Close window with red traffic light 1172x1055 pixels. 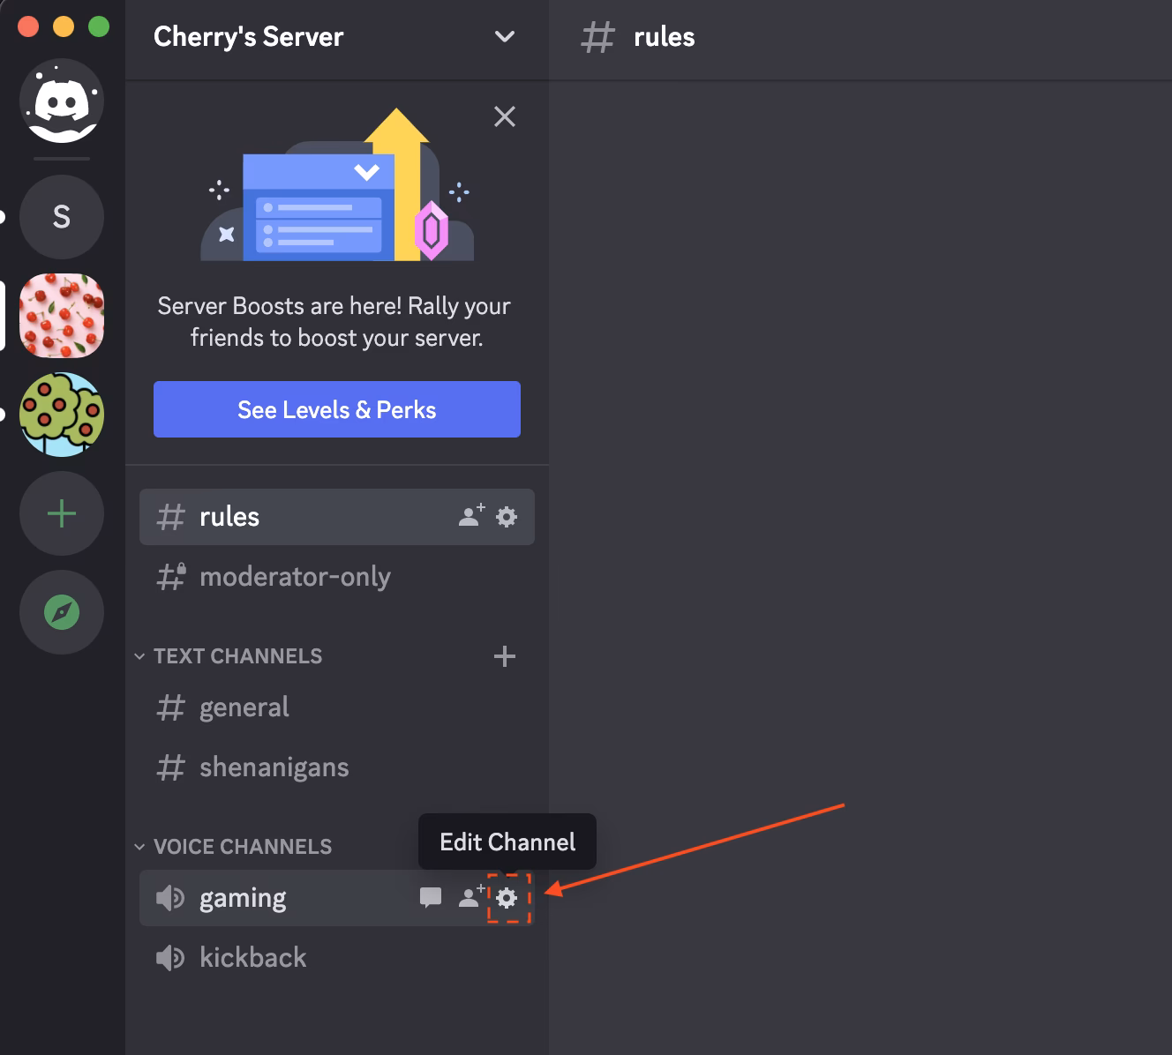tap(28, 26)
